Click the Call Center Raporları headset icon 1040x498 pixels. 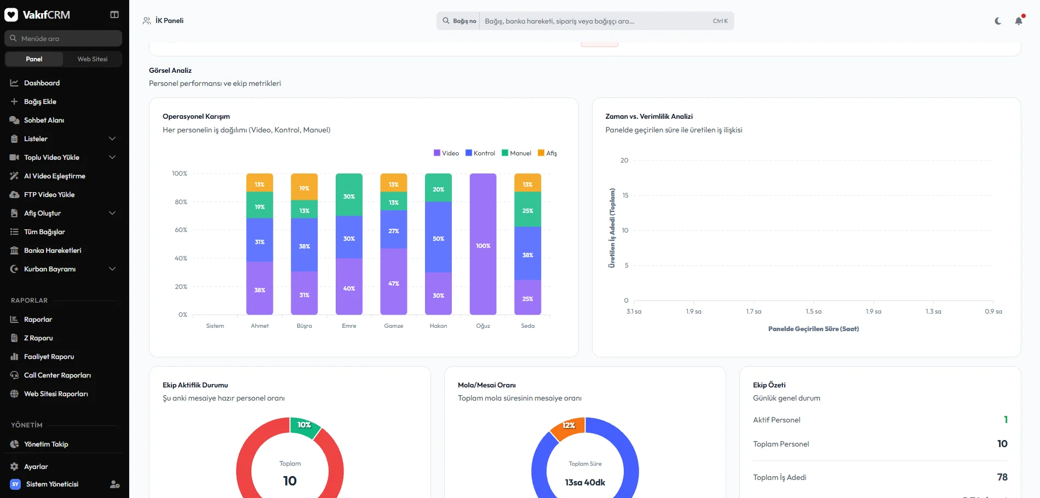[14, 375]
